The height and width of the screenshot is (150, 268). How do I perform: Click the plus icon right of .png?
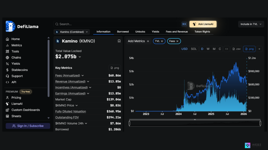click(x=259, y=49)
